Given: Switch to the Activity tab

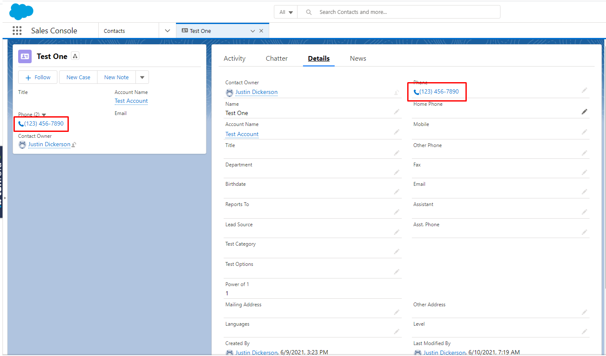Looking at the screenshot, I should coord(235,59).
